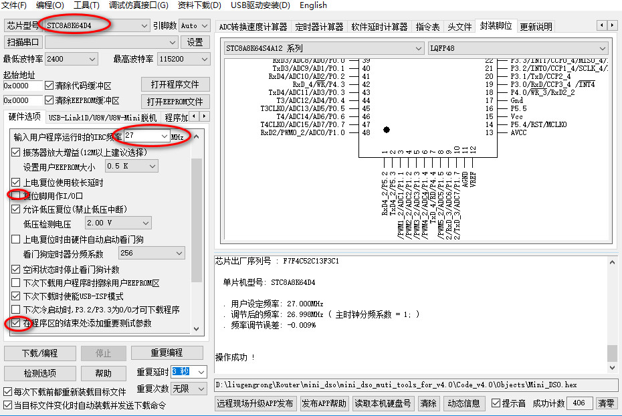Toggle 当目标文件变化时自动装载 checkbox
The height and width of the screenshot is (416, 622).
[x=7, y=405]
